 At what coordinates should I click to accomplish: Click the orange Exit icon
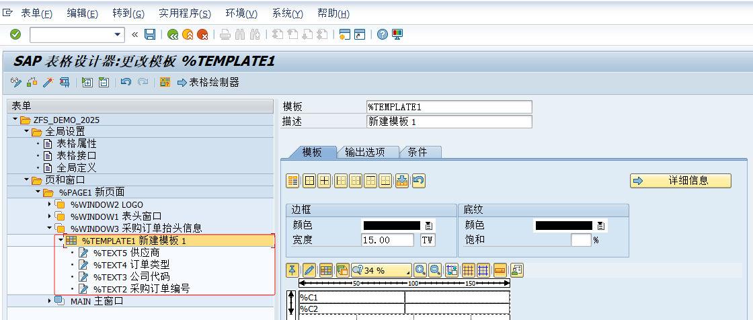click(188, 34)
